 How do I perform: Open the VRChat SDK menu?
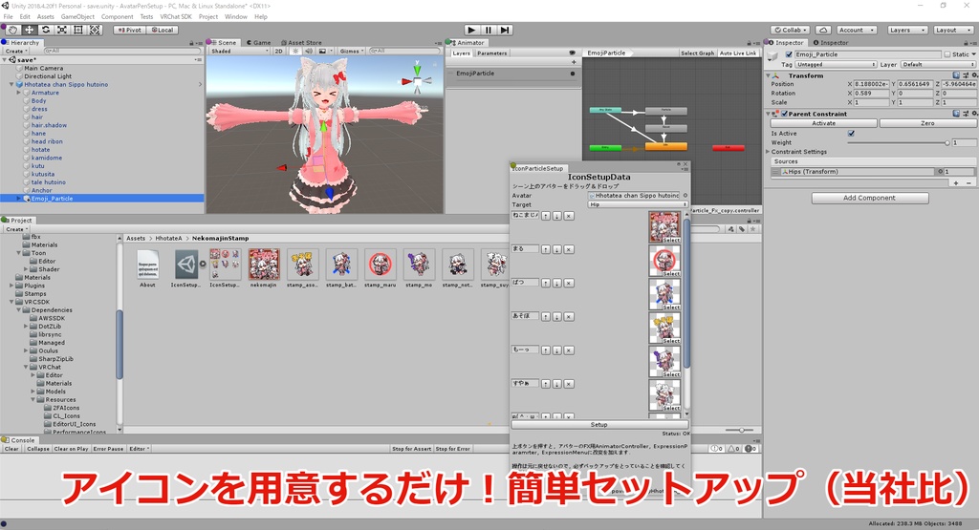click(x=176, y=17)
